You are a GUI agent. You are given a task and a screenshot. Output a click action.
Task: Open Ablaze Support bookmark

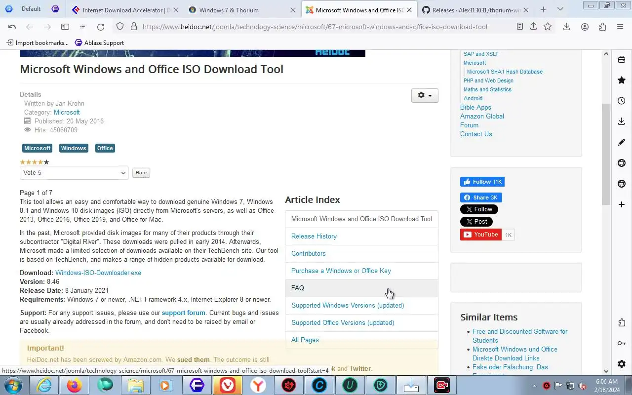click(x=99, y=43)
